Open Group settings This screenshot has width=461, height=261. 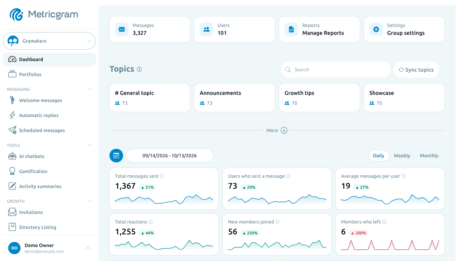pyautogui.click(x=404, y=29)
